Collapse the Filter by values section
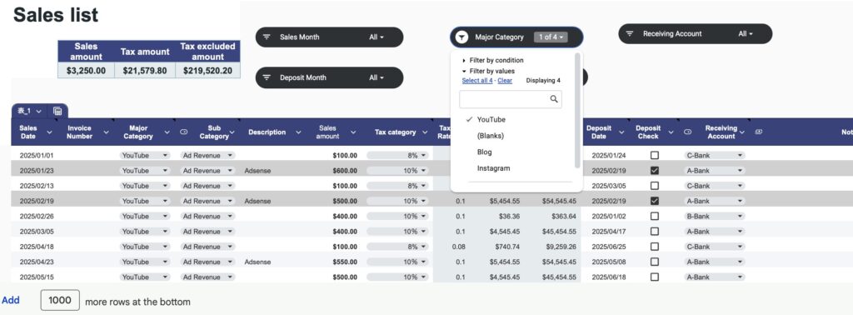The width and height of the screenshot is (853, 315). (x=488, y=72)
